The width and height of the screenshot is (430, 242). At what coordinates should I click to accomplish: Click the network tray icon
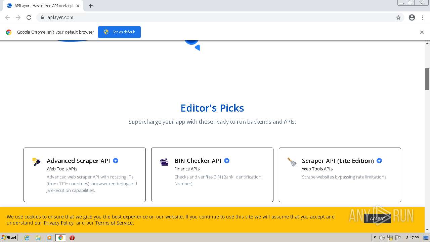tap(390, 238)
